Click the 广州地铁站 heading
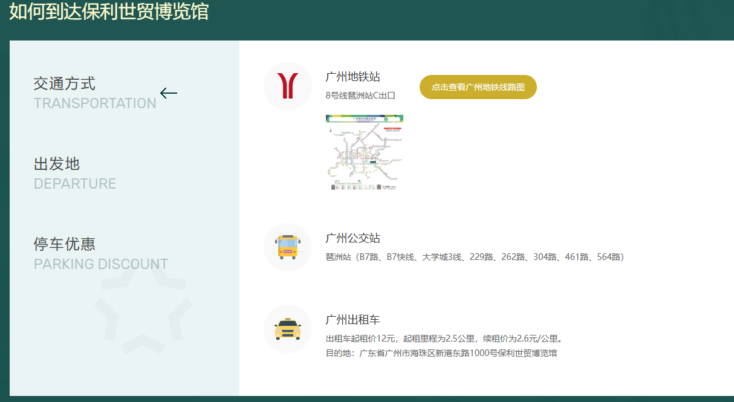The height and width of the screenshot is (402, 734). pyautogui.click(x=352, y=77)
